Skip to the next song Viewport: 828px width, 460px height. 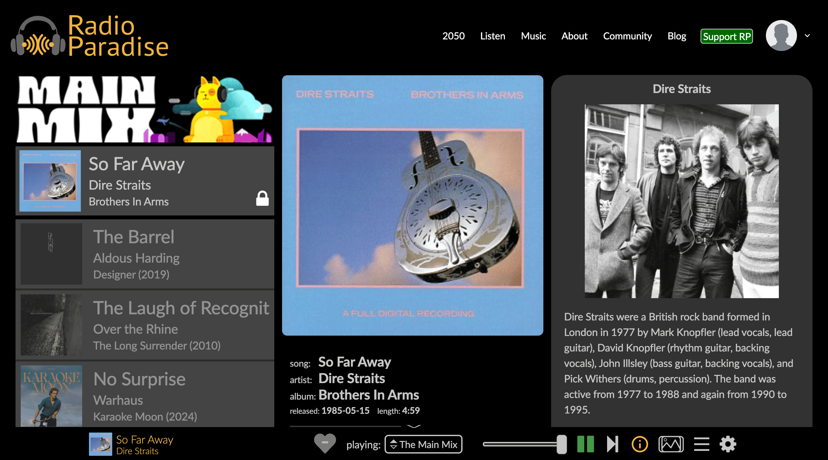click(613, 444)
